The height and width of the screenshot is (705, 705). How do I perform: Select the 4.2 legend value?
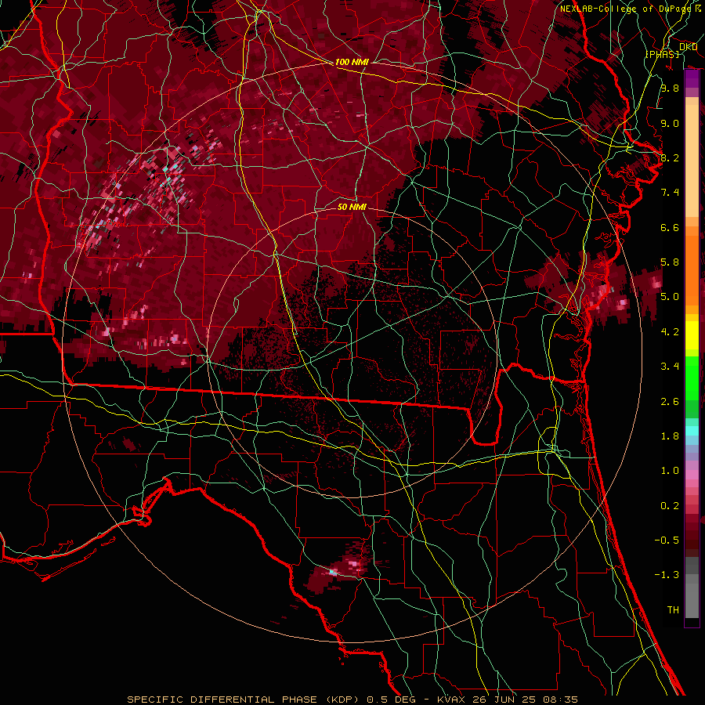[x=670, y=332]
